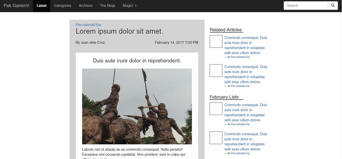The width and height of the screenshot is (342, 159).
Task: Select the Latest nav tab
Action: [x=42, y=6]
